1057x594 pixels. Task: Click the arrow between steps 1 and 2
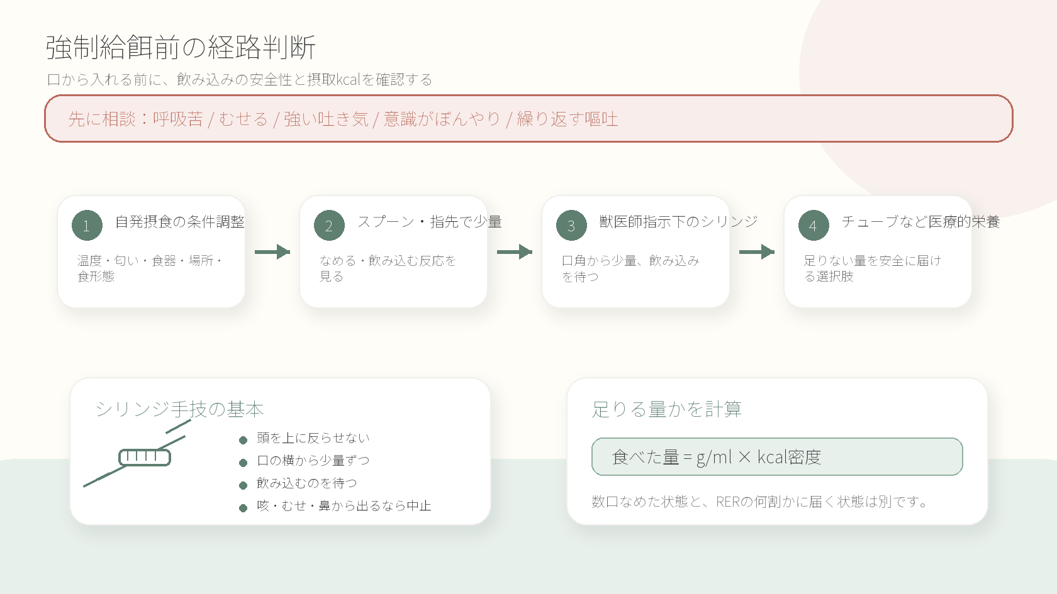click(x=272, y=252)
